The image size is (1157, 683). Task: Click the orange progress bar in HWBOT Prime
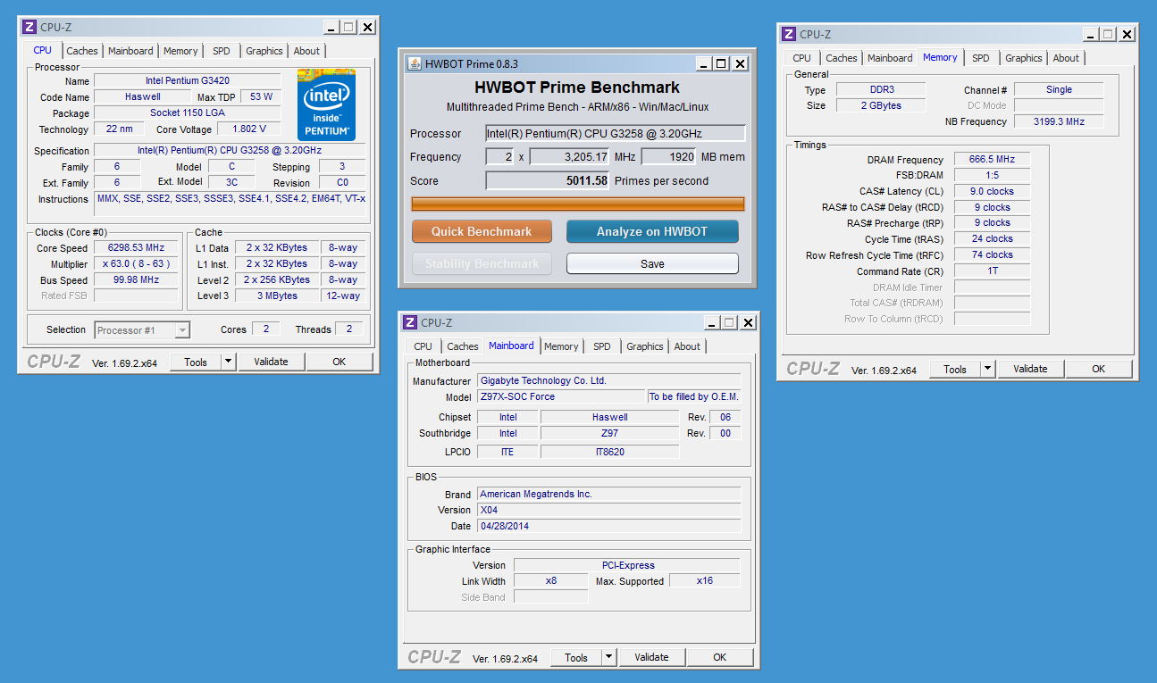click(578, 204)
